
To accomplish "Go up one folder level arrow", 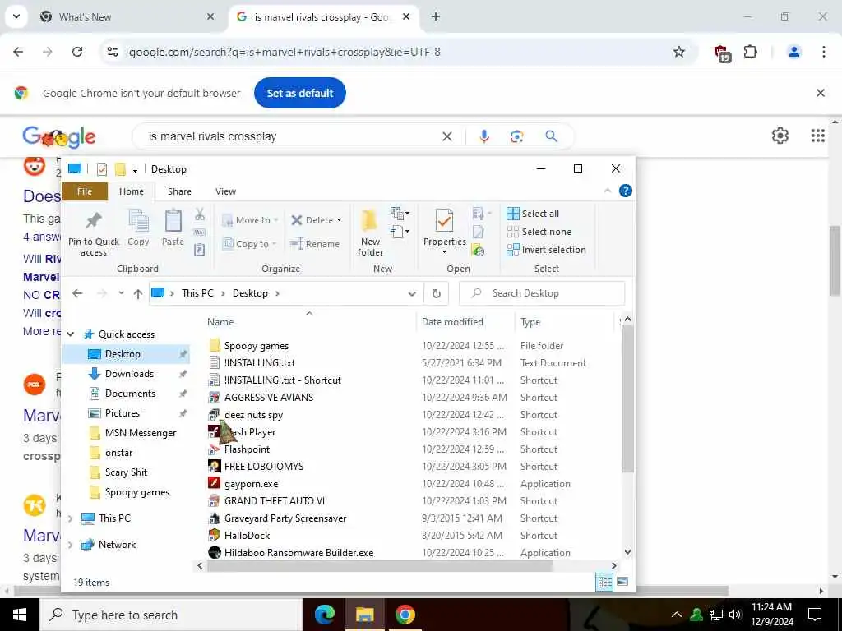I will 138,293.
